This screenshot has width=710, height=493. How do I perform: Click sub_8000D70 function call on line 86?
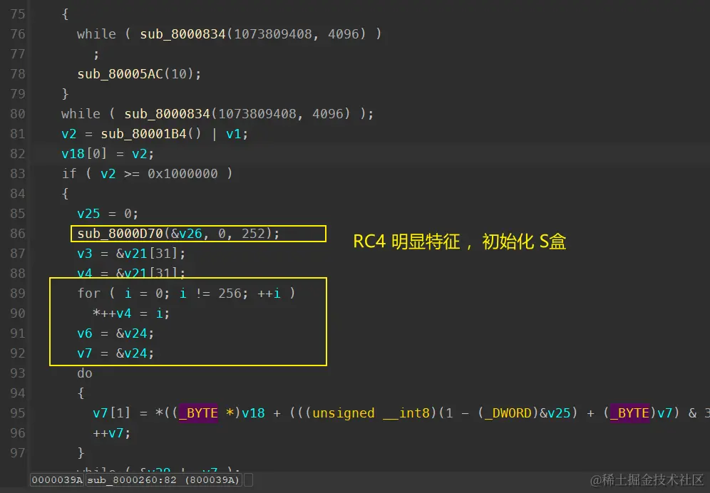[120, 233]
